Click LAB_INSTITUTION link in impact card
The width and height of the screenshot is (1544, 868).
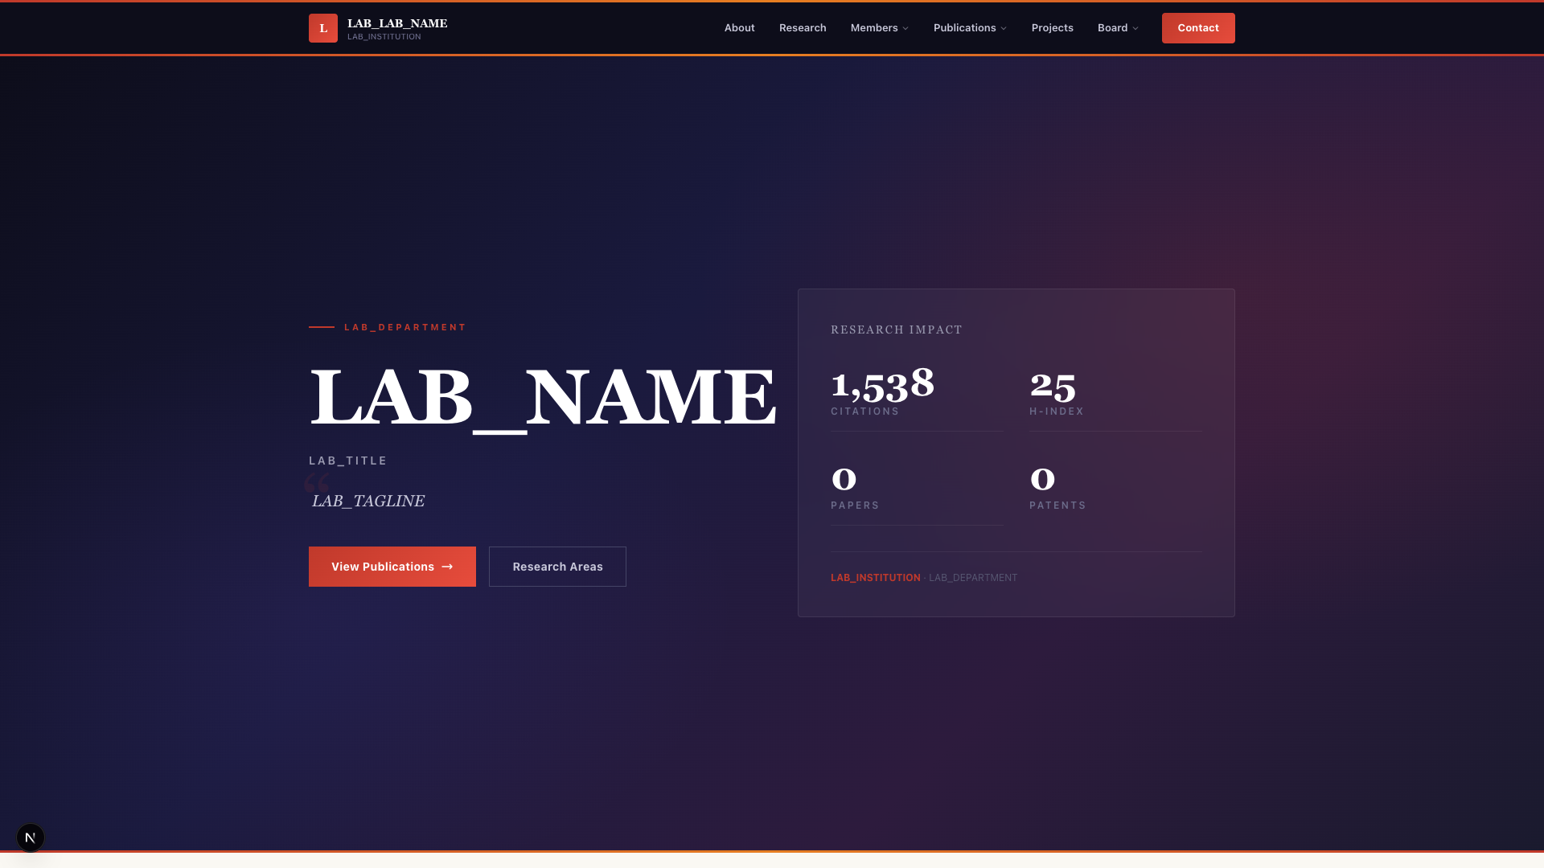[x=875, y=578]
